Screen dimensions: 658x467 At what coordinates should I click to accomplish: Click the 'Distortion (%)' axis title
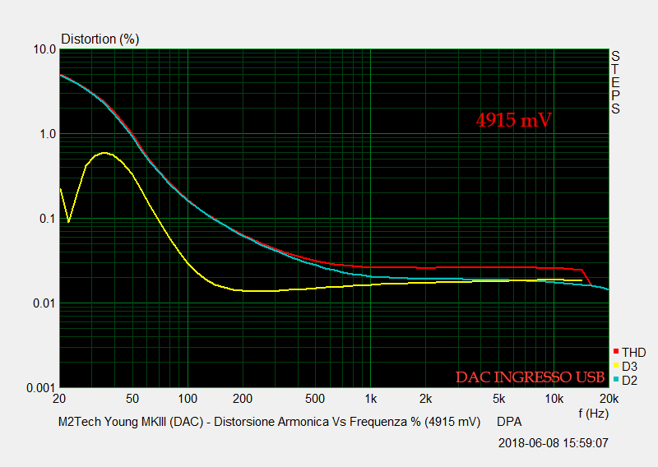(100, 39)
